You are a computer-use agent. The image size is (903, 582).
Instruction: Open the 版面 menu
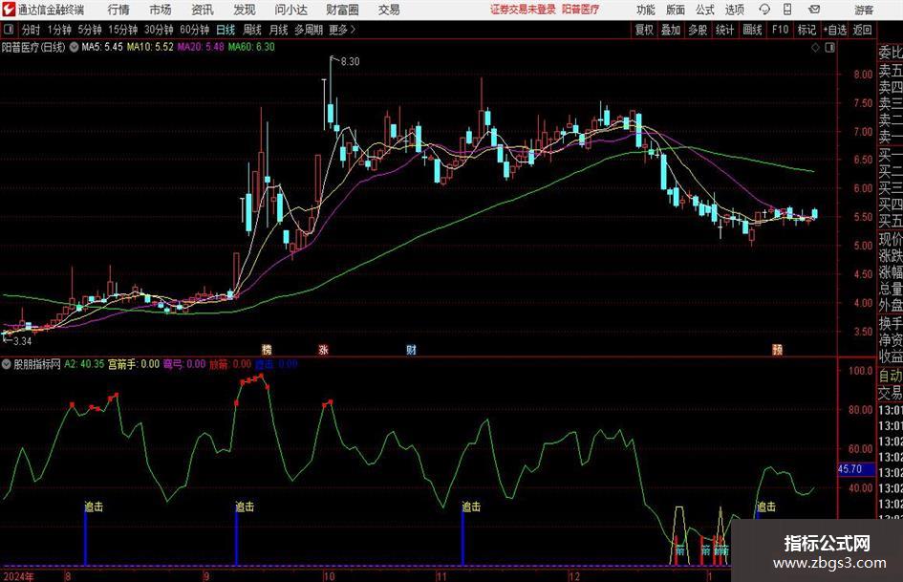click(675, 10)
